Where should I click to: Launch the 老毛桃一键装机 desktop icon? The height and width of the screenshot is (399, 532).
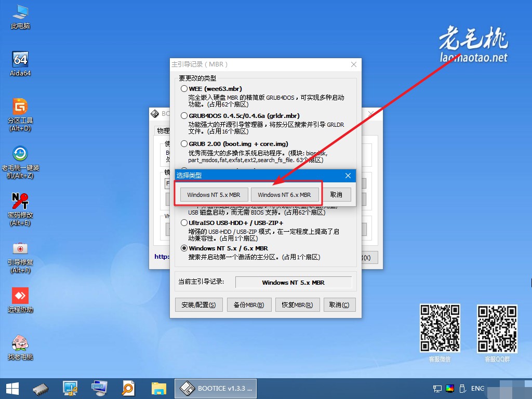[x=20, y=162]
